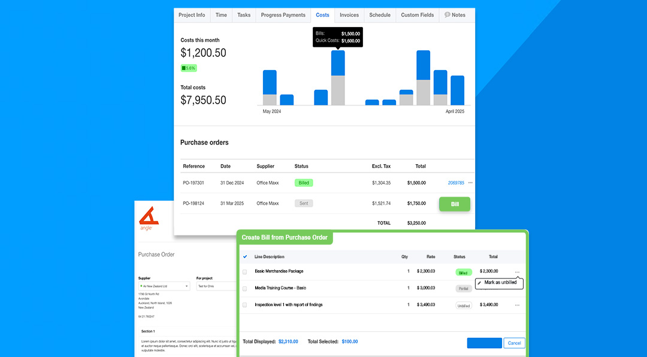Click the Notes speech bubble icon
This screenshot has width=647, height=357.
coord(448,14)
